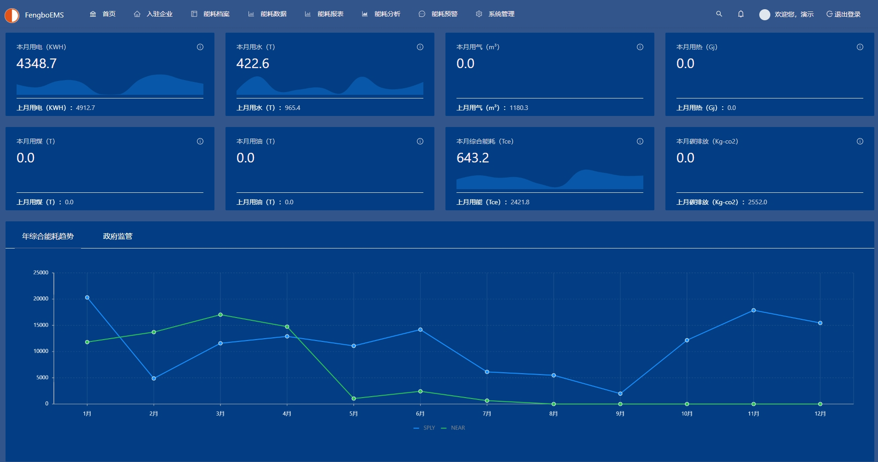Go to 首页 in navigation
This screenshot has width=878, height=462.
pyautogui.click(x=103, y=14)
